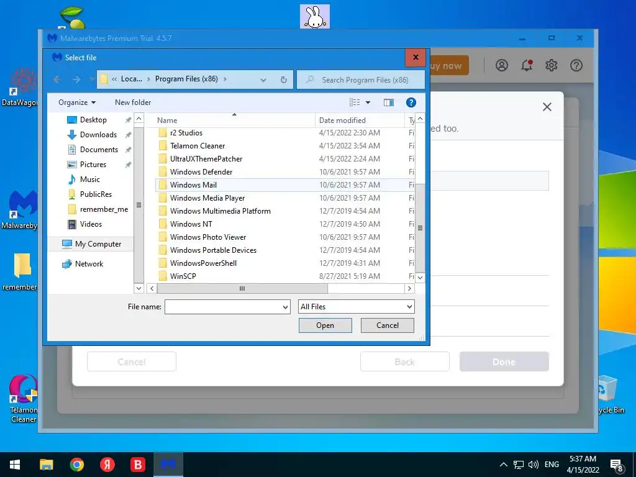The image size is (636, 477).
Task: Select My Computer in navigation pane
Action: [x=98, y=243]
